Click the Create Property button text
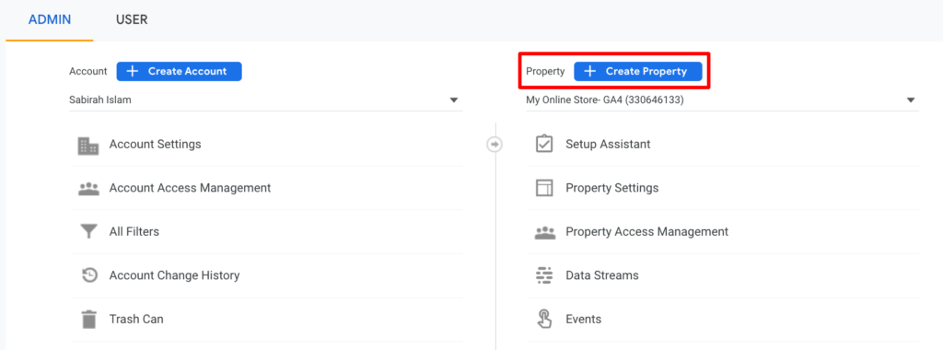 click(646, 71)
